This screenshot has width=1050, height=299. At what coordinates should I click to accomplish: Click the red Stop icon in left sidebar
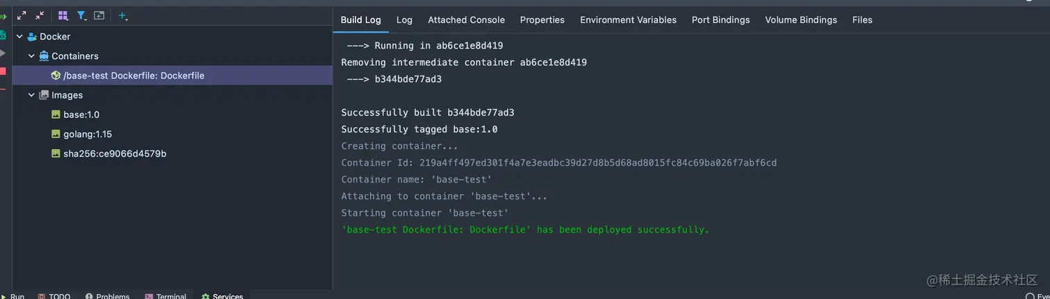point(3,71)
